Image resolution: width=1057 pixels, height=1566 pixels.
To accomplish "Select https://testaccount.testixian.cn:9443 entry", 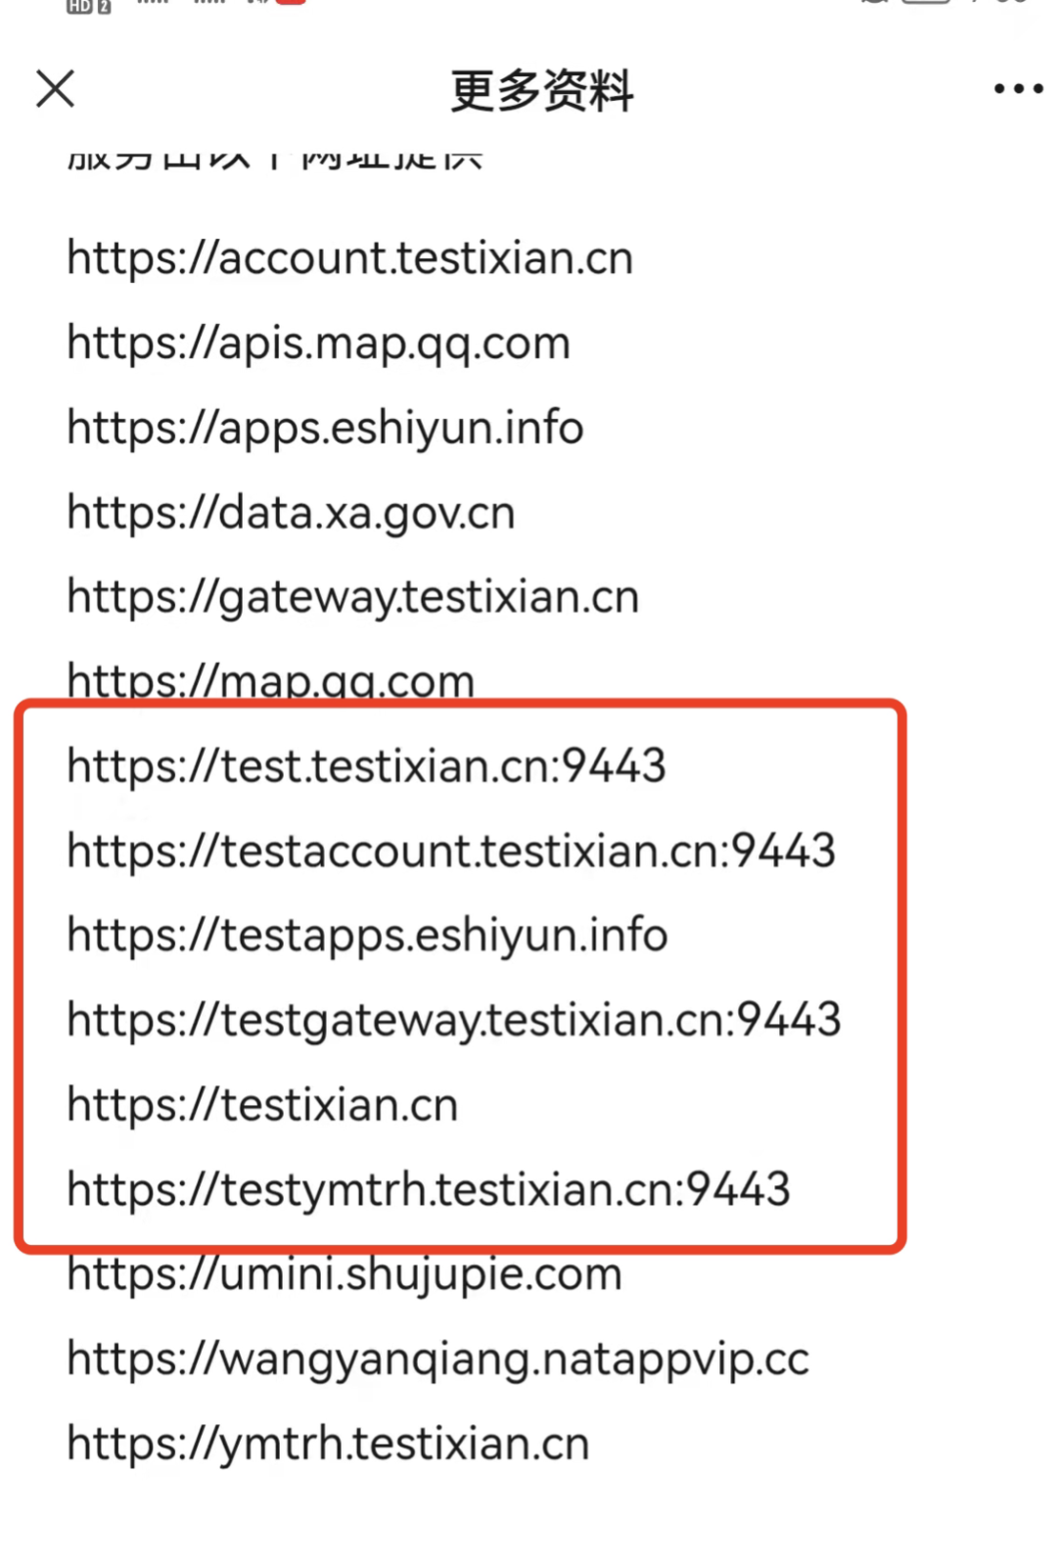I will tap(451, 851).
